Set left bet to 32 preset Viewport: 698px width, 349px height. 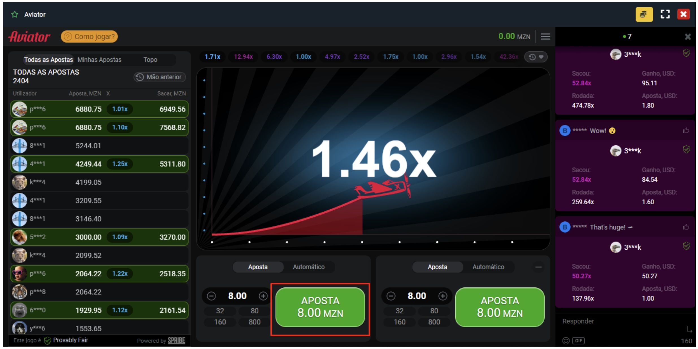(220, 311)
